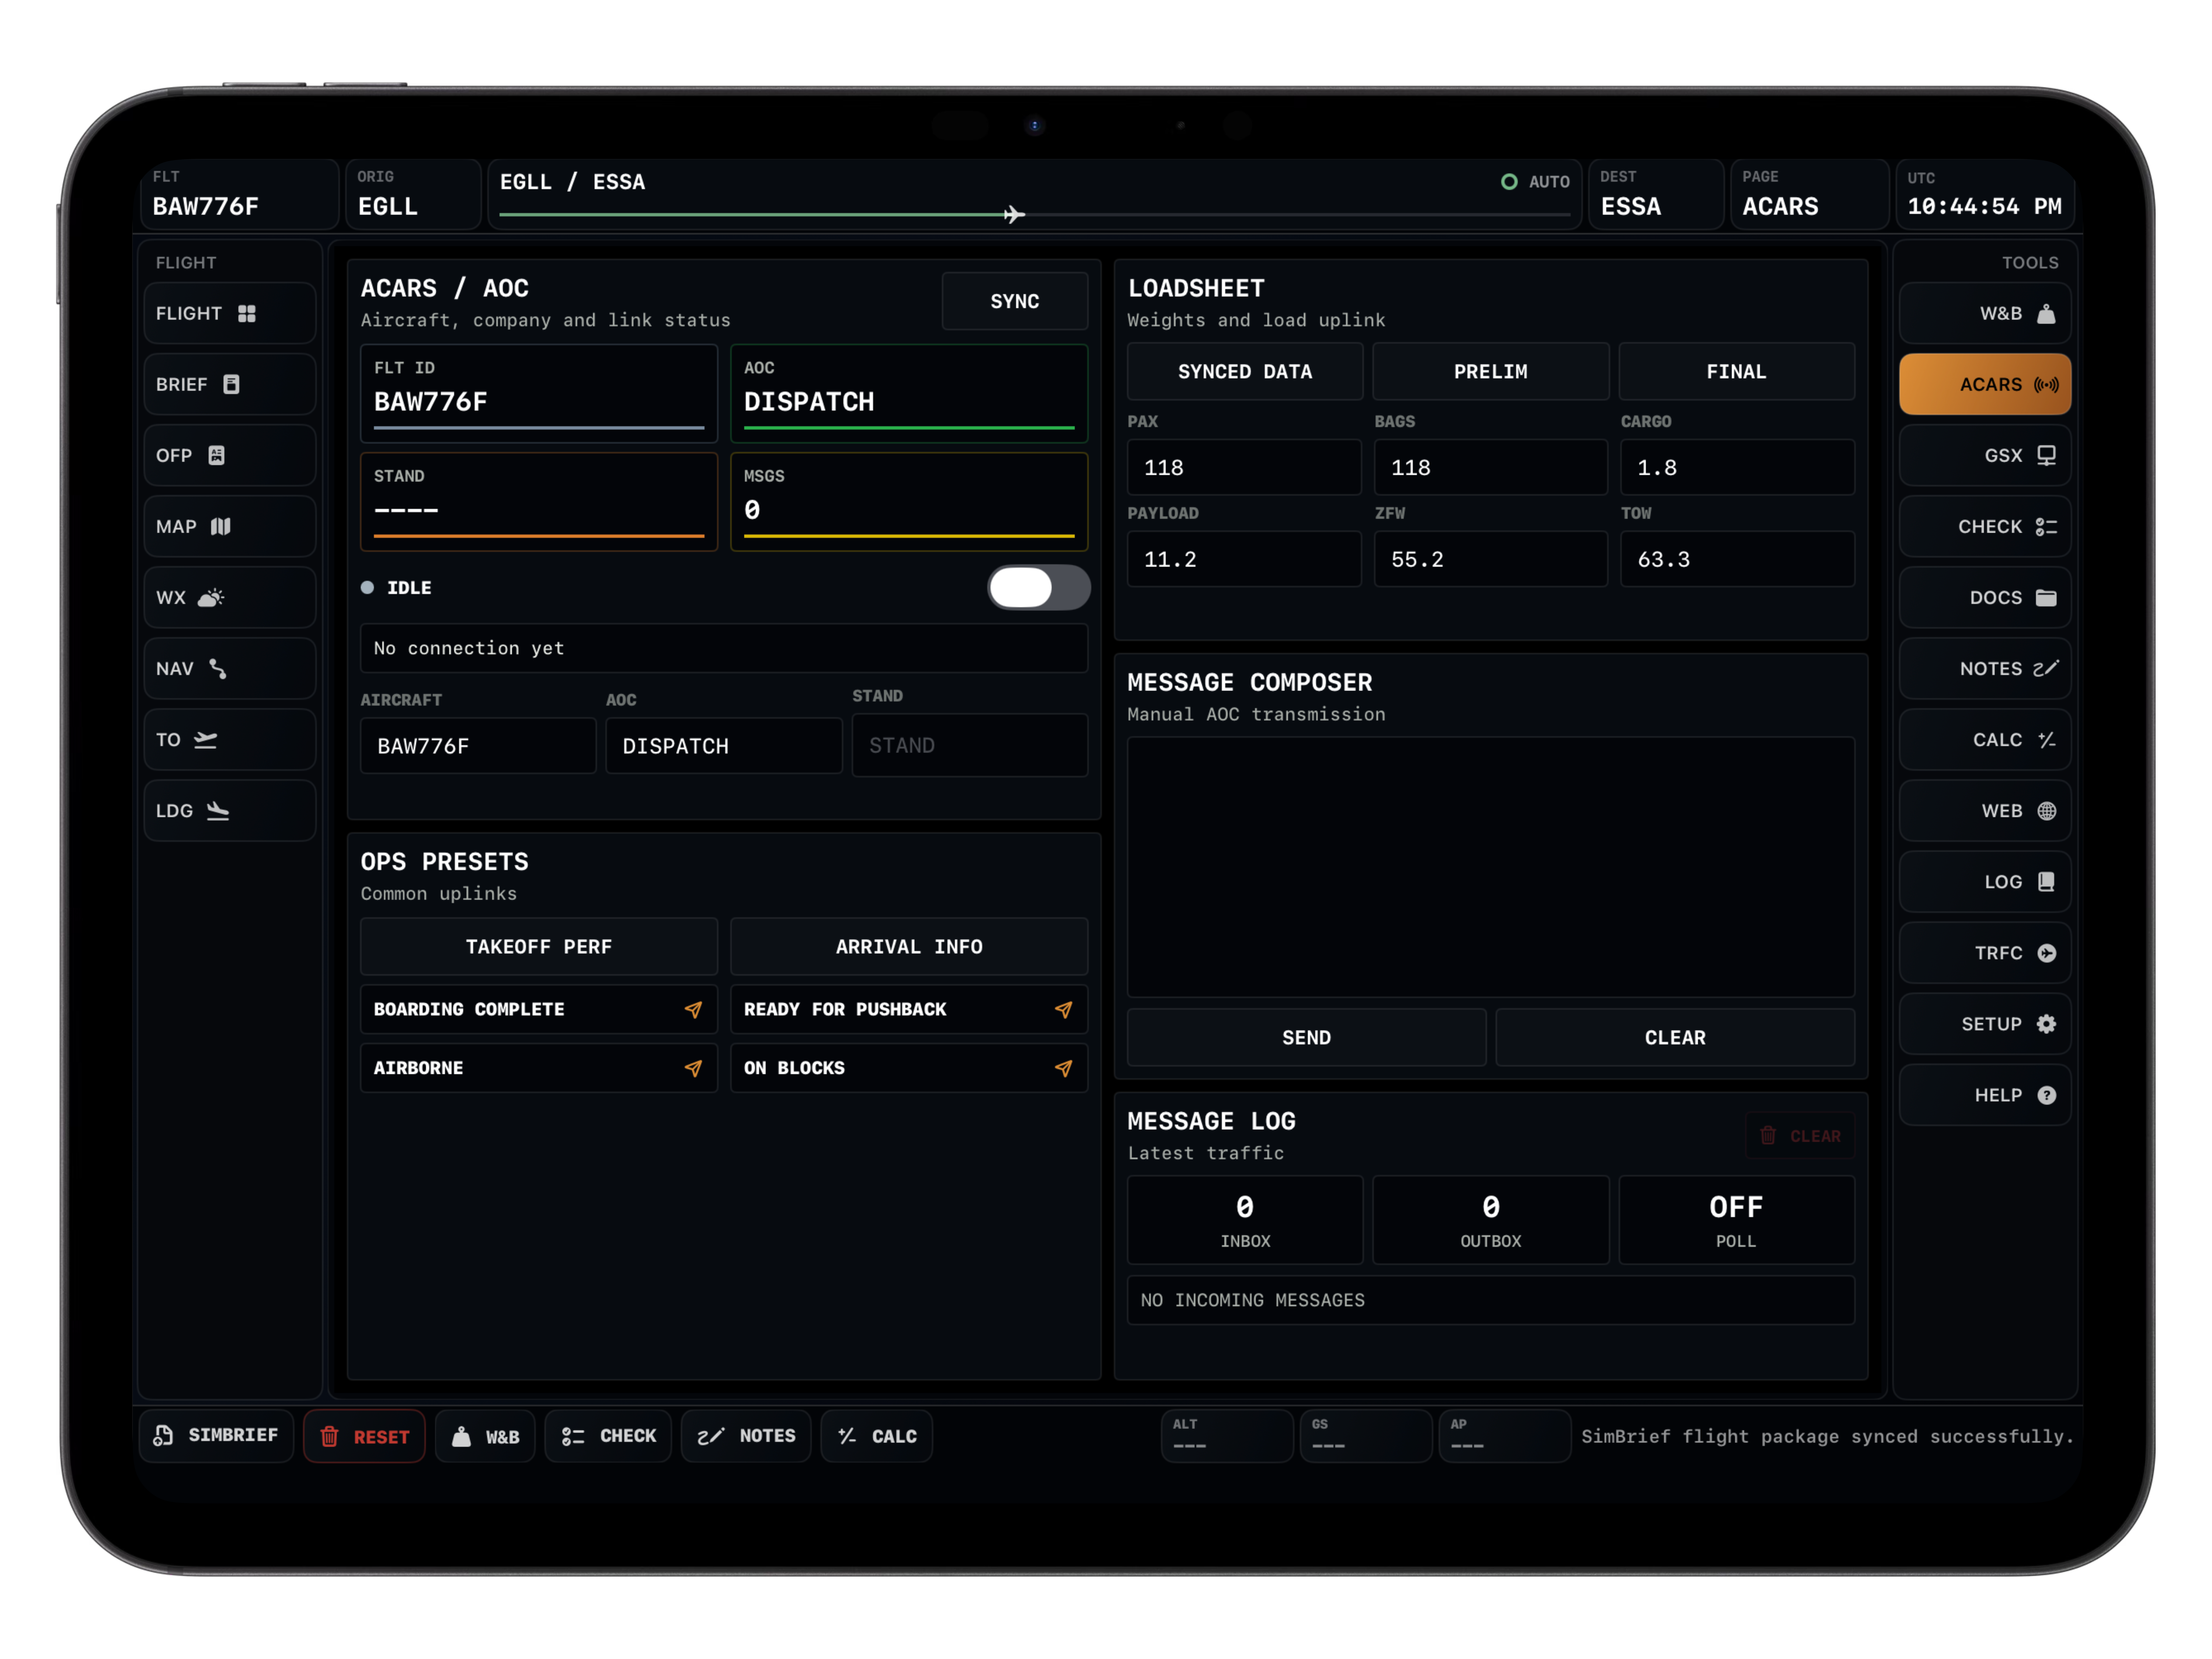Open the WEB tool
Screen dimensions: 2212x1659
tap(1985, 810)
